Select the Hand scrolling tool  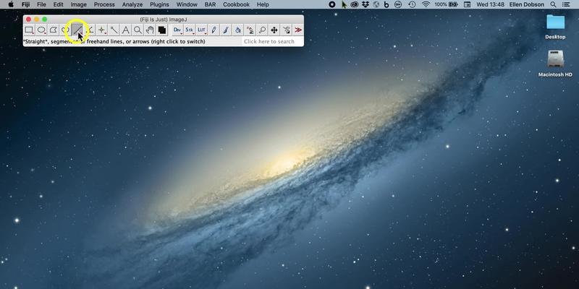[150, 30]
